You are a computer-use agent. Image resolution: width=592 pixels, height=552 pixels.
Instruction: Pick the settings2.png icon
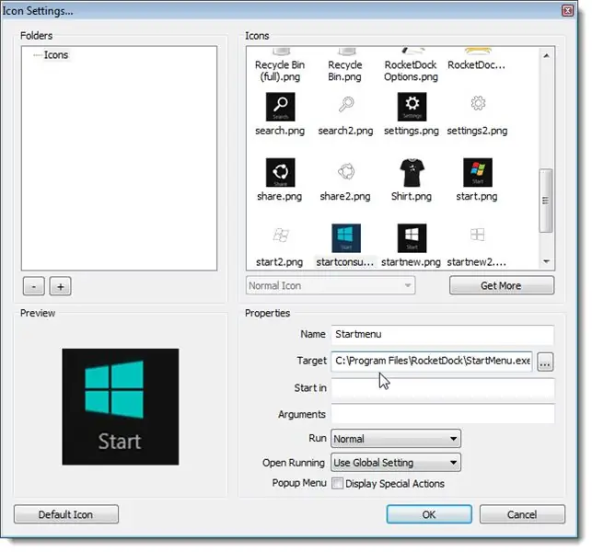477,108
